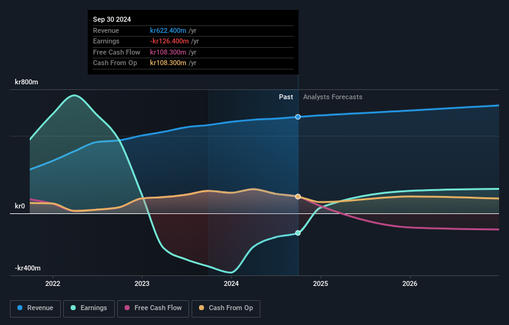Click the 2024 x-axis label
This screenshot has width=509, height=325.
tap(231, 283)
